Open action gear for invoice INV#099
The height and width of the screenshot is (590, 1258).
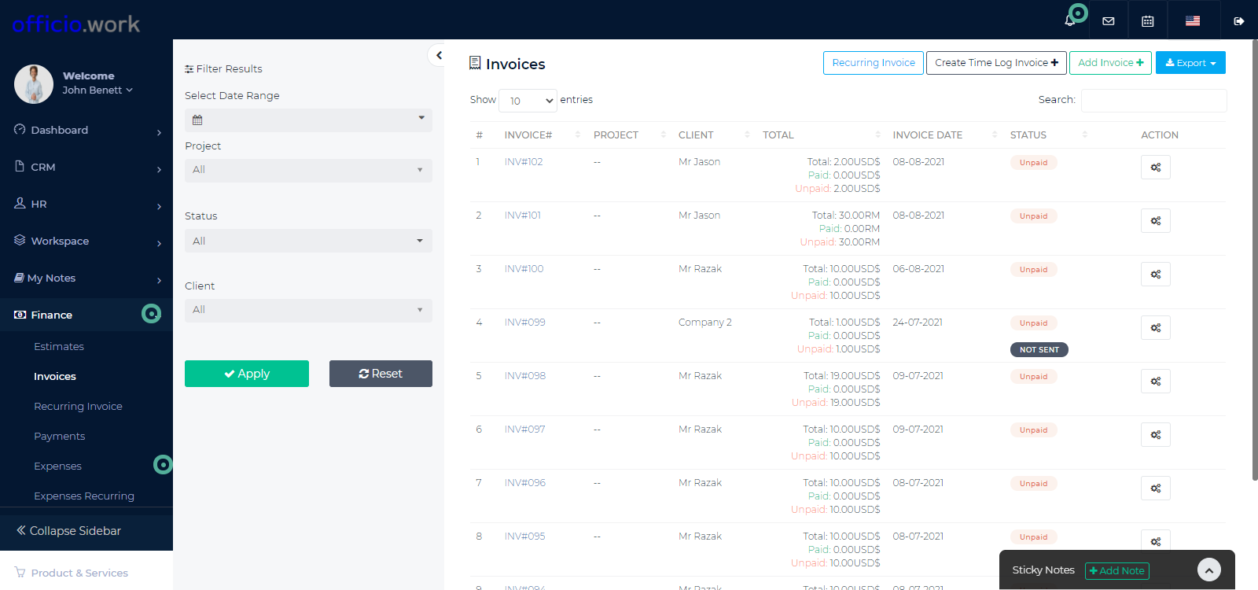click(1156, 327)
